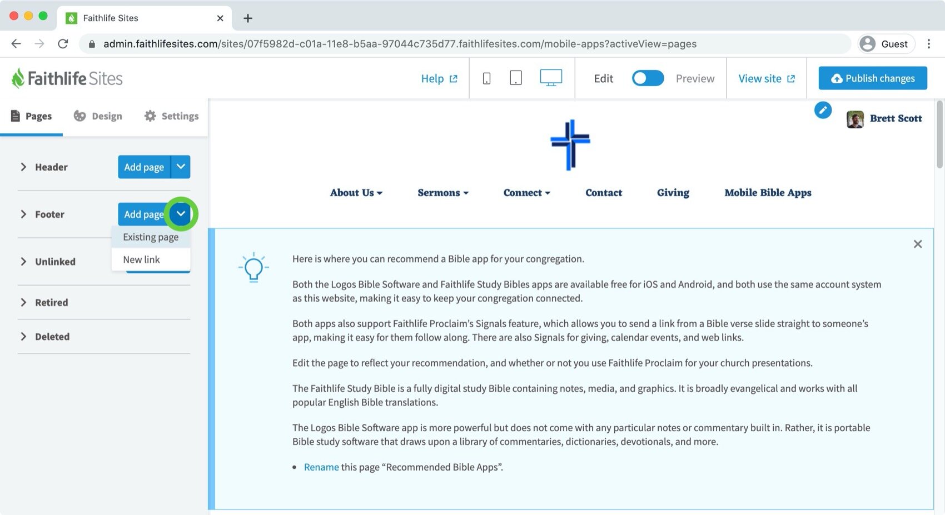Close the info tip panel
The height and width of the screenshot is (515, 945).
(x=918, y=244)
